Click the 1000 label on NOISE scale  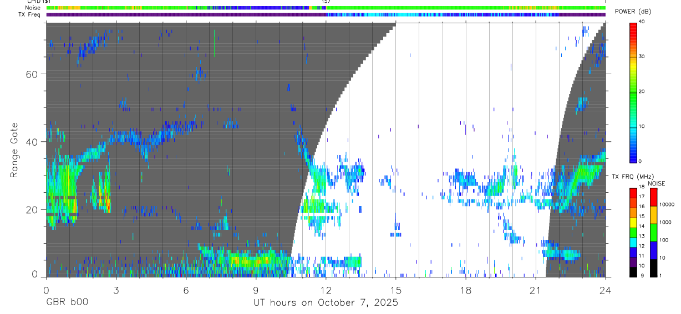tap(666, 222)
